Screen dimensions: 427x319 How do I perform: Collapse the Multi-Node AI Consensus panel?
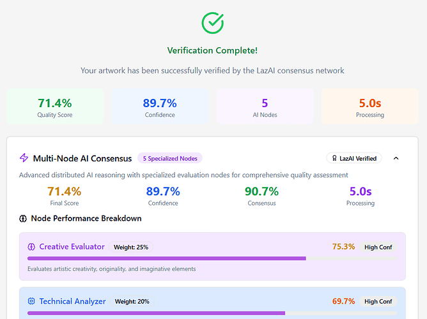pyautogui.click(x=396, y=158)
